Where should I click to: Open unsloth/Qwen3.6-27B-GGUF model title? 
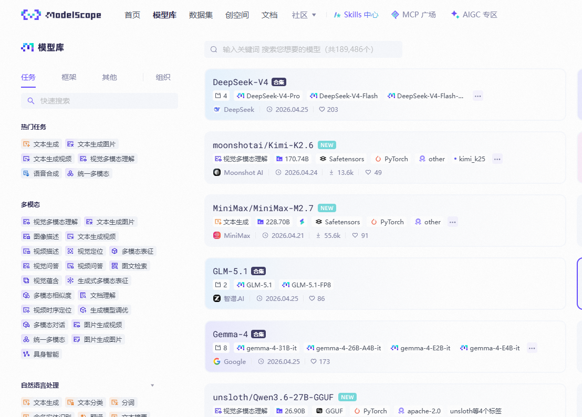pos(273,398)
